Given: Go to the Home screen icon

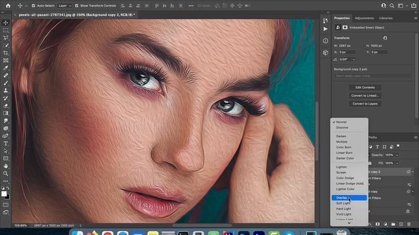Looking at the screenshot, I should click(8, 5).
